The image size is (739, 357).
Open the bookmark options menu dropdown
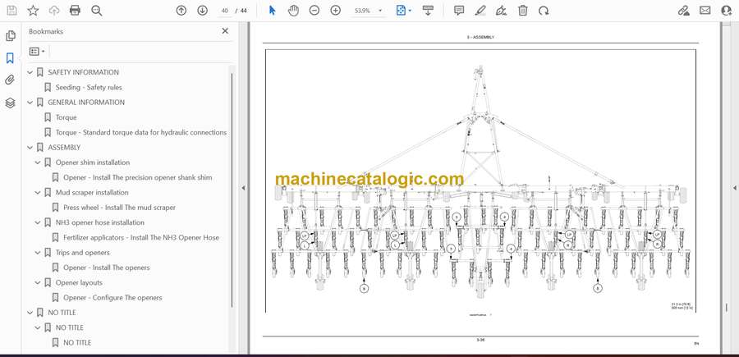[37, 52]
